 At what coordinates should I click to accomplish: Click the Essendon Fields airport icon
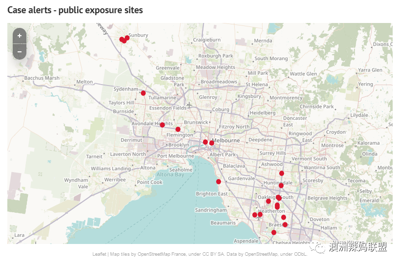(x=189, y=105)
